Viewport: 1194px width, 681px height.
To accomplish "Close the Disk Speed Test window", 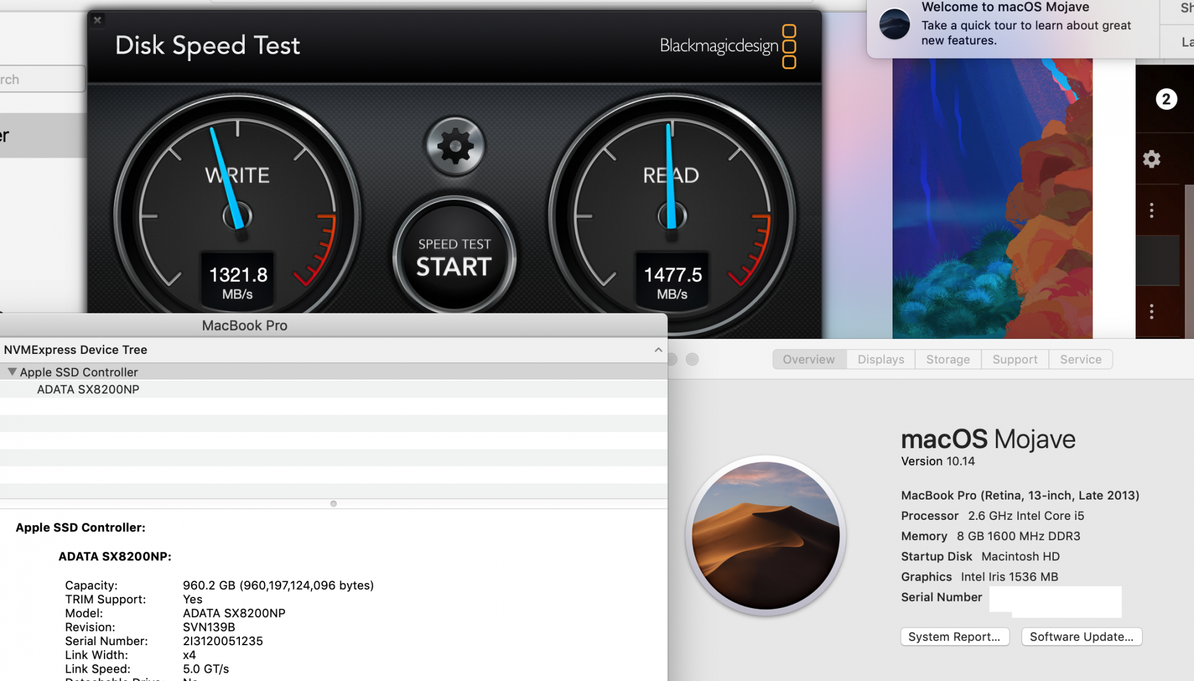I will tap(97, 20).
